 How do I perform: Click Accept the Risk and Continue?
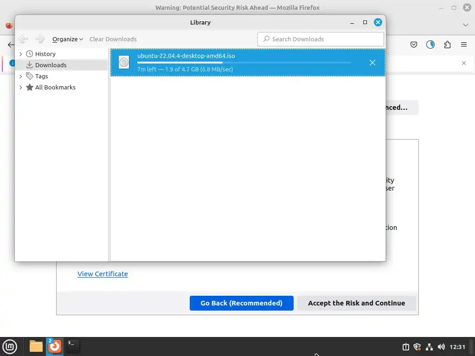(357, 303)
